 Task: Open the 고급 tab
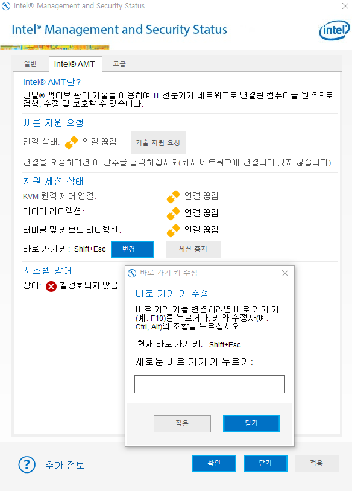pos(118,63)
